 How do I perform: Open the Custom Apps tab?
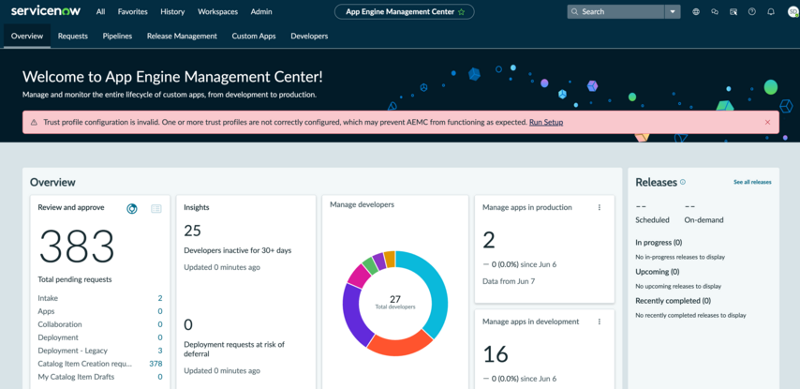pyautogui.click(x=254, y=37)
